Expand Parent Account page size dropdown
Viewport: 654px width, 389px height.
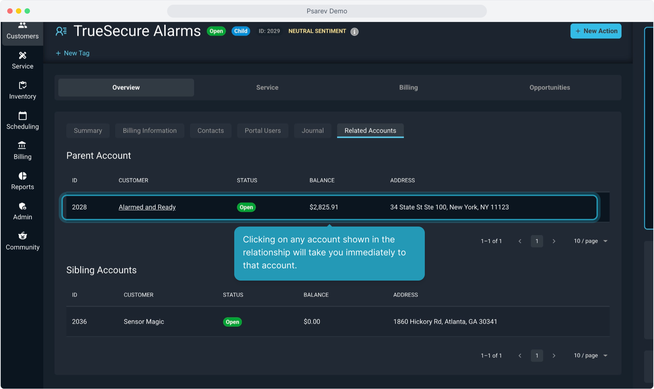(x=590, y=241)
